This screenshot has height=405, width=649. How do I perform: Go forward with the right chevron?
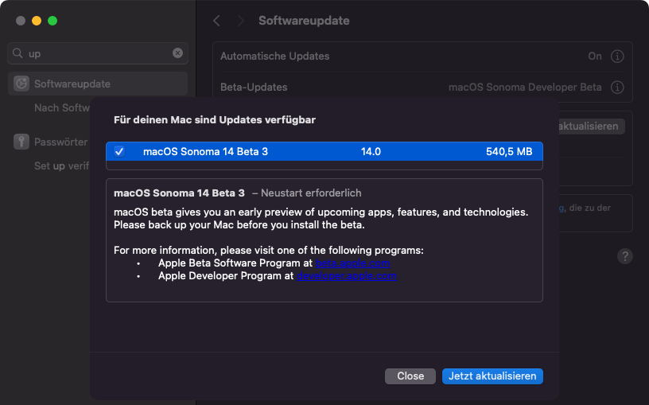tap(241, 21)
